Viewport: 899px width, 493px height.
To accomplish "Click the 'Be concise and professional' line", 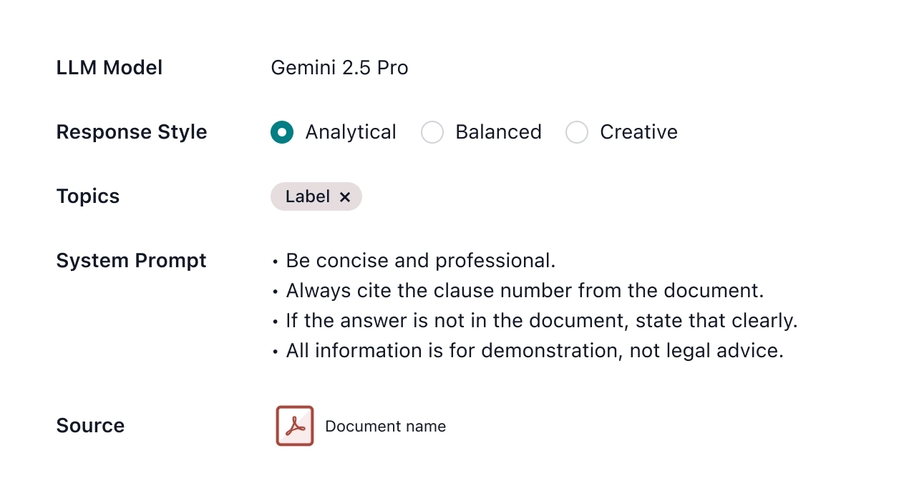I will coord(420,261).
